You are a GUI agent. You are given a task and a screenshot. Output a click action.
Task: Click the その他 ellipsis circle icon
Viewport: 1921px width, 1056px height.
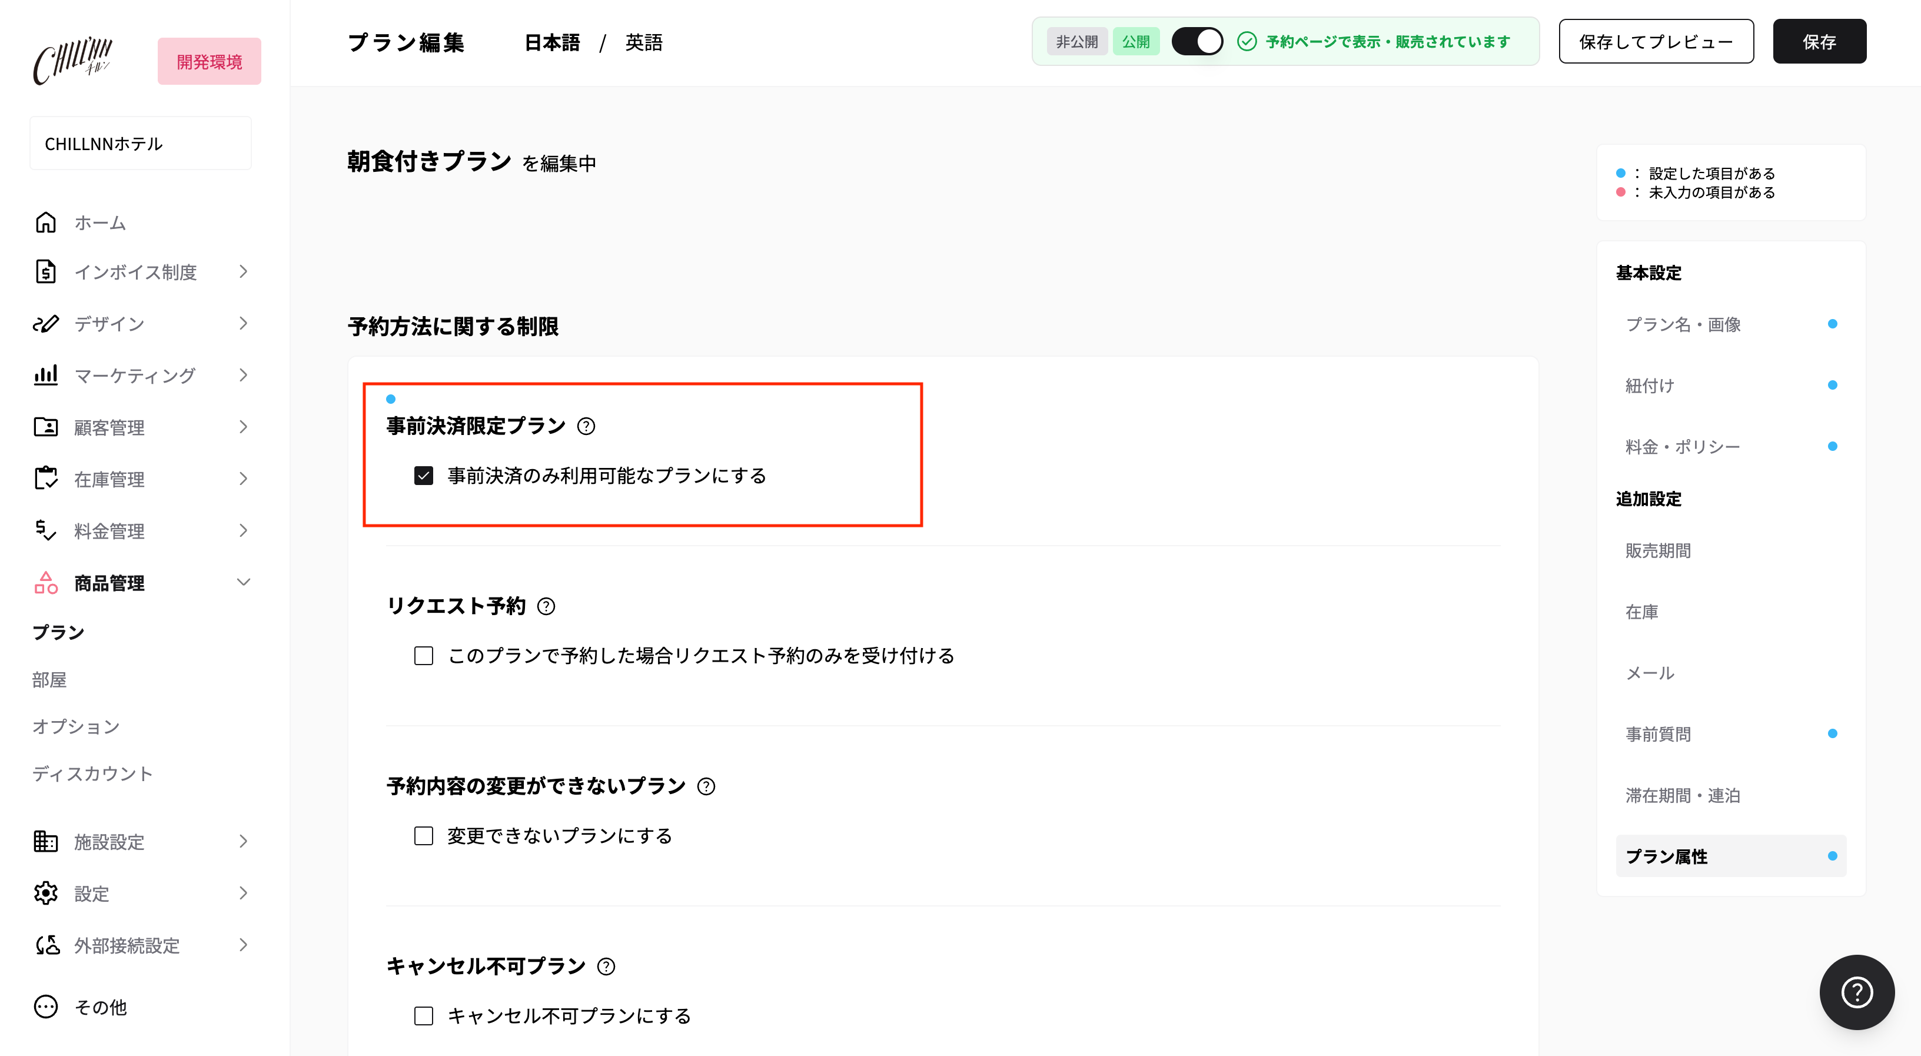click(x=45, y=1007)
